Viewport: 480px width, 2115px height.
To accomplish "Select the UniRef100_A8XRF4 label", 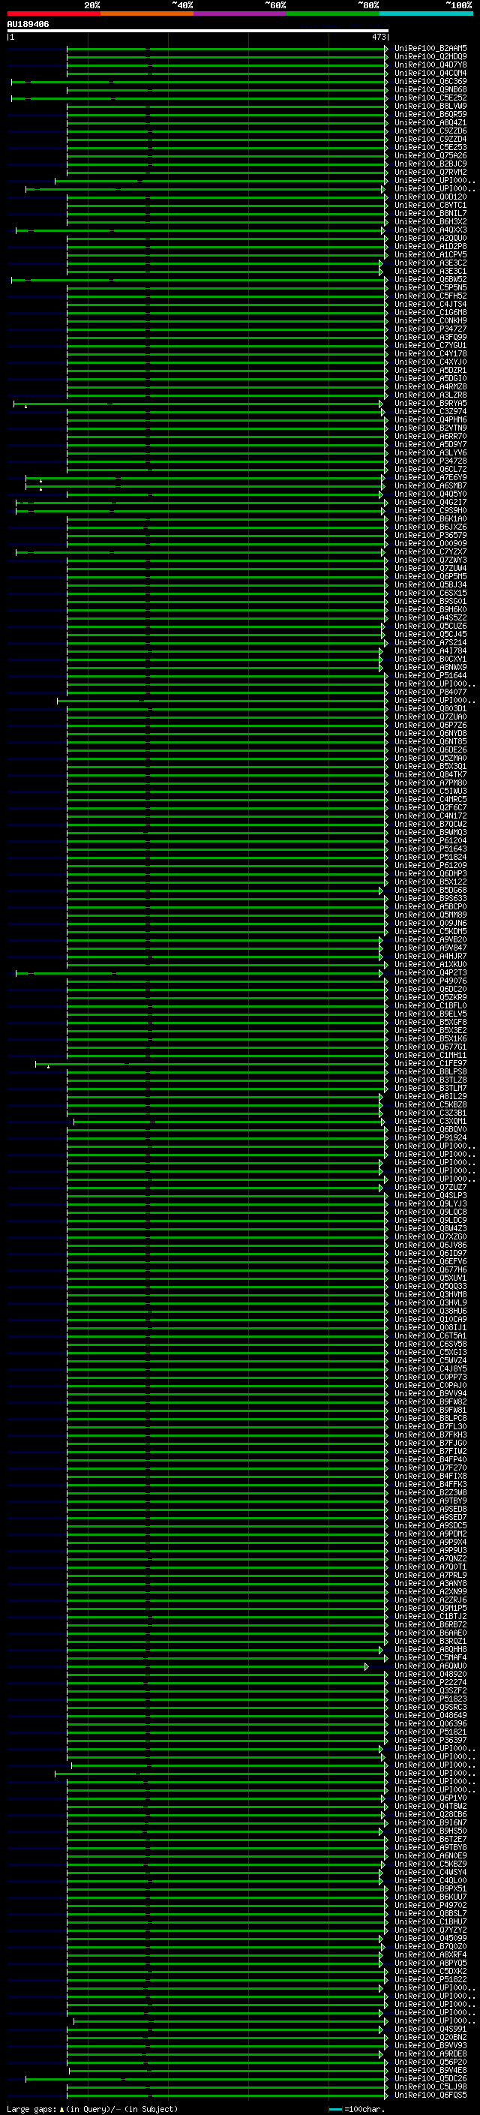I will click(430, 1955).
